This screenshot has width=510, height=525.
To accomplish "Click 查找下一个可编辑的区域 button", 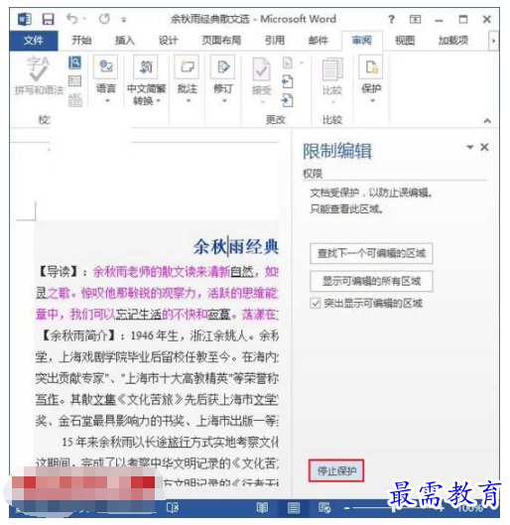I will click(x=371, y=253).
